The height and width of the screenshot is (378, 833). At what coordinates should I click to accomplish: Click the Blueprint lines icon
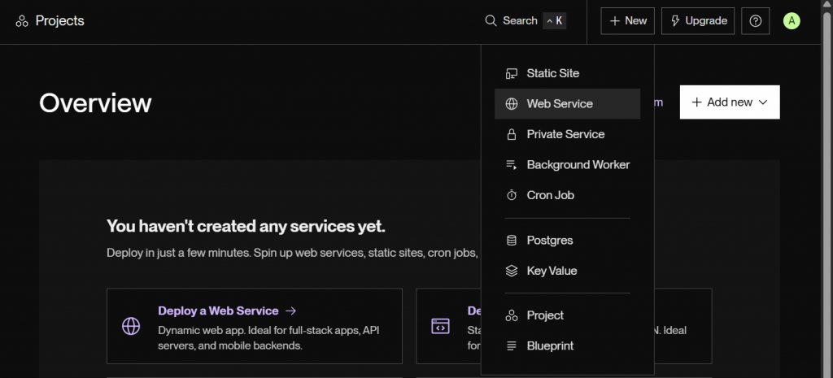click(512, 346)
